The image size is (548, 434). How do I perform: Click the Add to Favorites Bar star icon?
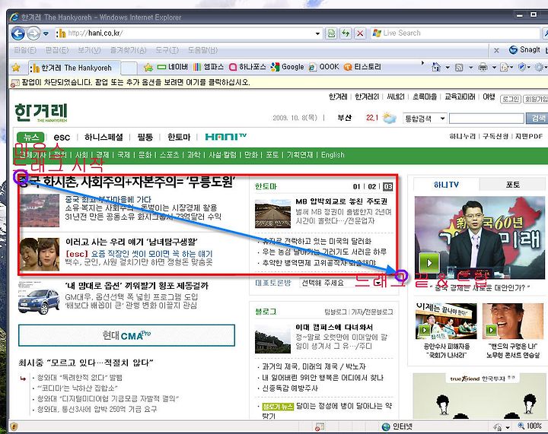pos(148,68)
